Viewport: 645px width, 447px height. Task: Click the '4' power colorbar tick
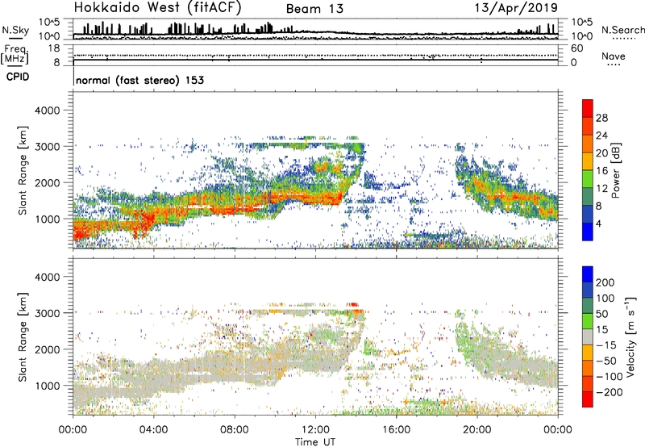coord(598,223)
